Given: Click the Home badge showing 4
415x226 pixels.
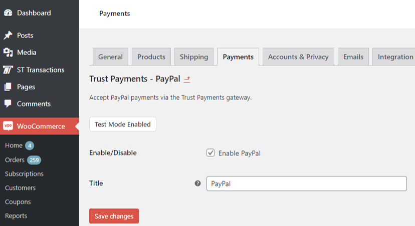Looking at the screenshot, I should 30,145.
